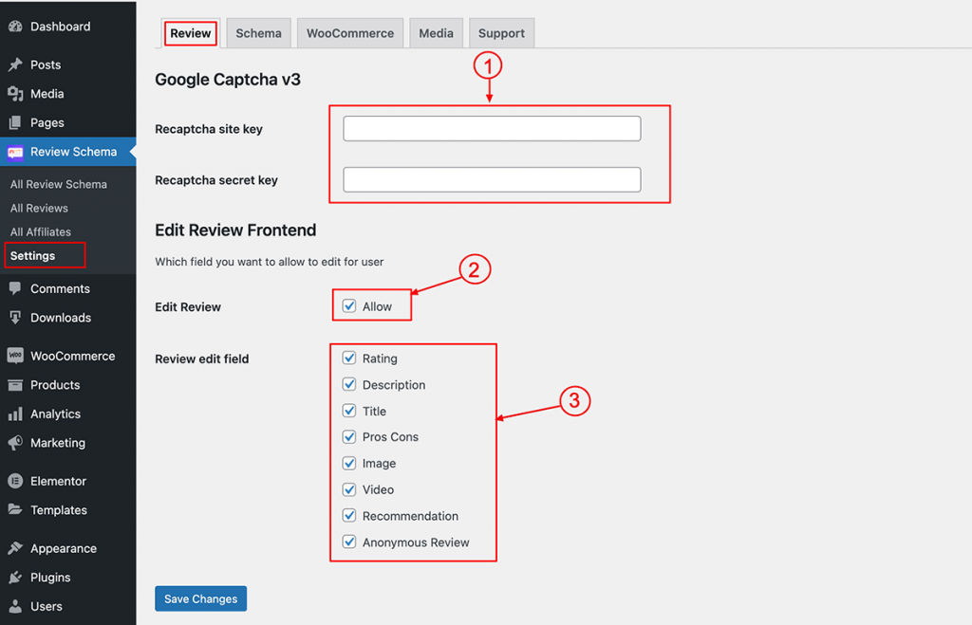Viewport: 972px width, 625px height.
Task: Click the Comments speech bubble icon
Action: 15,288
